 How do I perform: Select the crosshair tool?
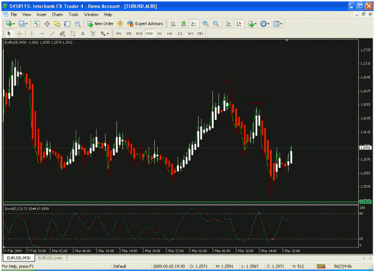pos(19,34)
